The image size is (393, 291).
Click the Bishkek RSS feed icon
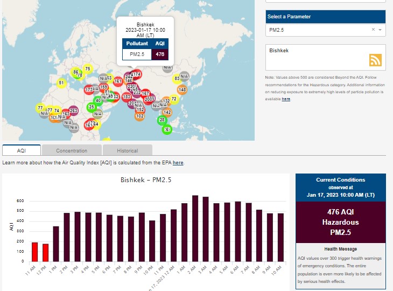[x=375, y=60]
